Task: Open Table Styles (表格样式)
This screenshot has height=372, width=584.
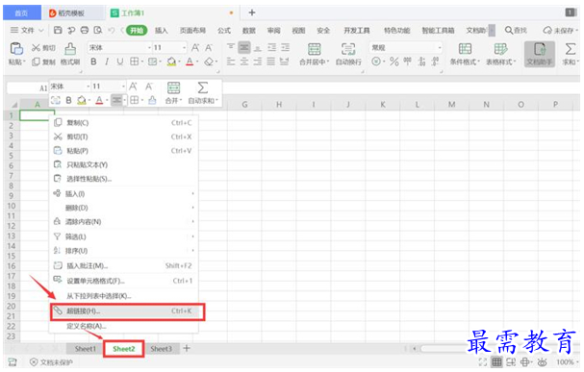Action: [500, 54]
